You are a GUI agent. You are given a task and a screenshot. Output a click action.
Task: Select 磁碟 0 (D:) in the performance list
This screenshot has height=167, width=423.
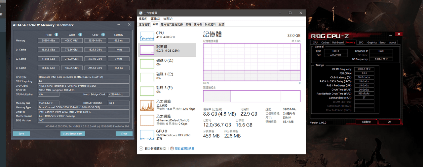pyautogui.click(x=167, y=63)
